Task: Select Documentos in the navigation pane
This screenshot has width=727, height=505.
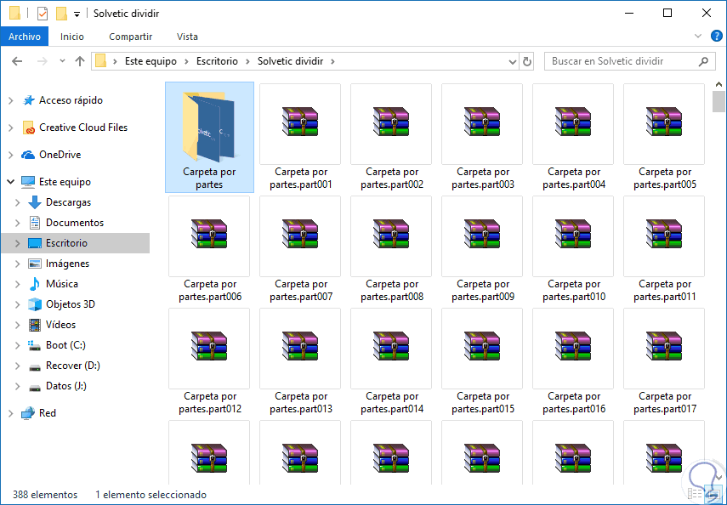Action: (x=75, y=223)
